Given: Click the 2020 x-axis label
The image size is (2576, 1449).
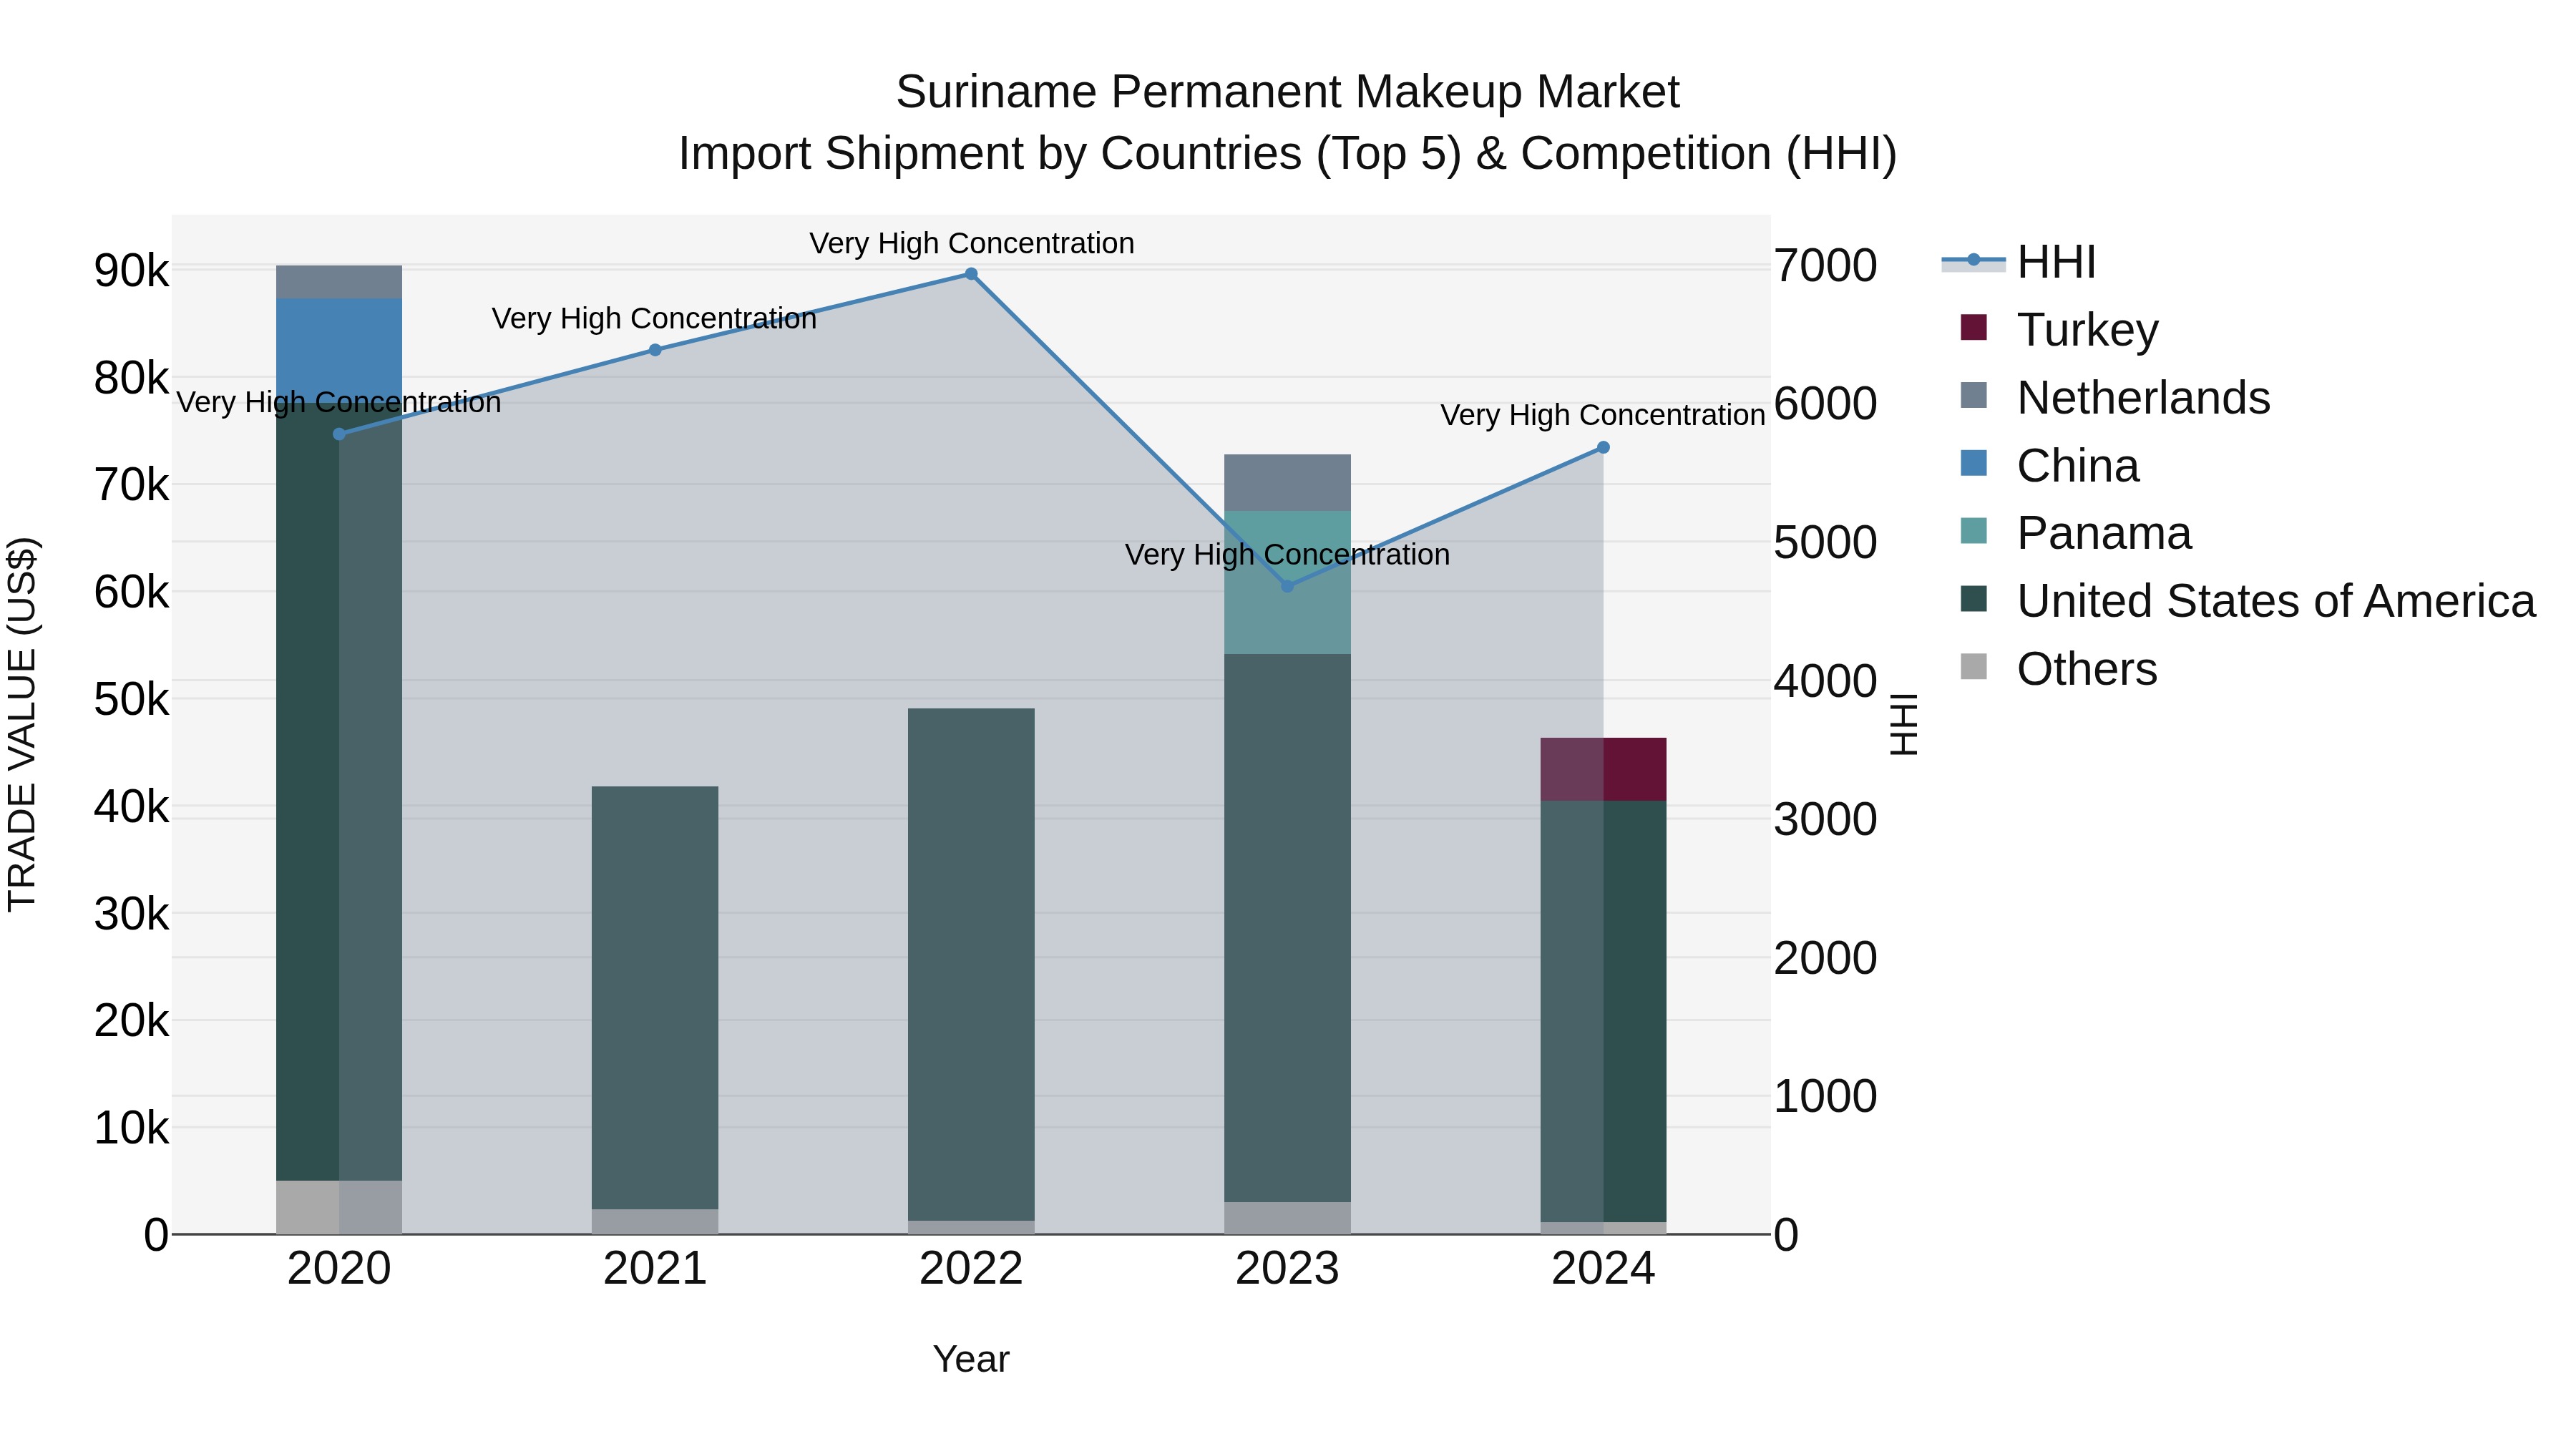Looking at the screenshot, I should point(339,1269).
